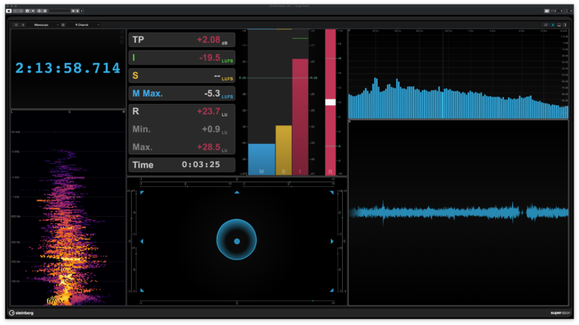The width and height of the screenshot is (579, 325).
Task: Click the blue center dot in the panorama display
Action: (237, 241)
